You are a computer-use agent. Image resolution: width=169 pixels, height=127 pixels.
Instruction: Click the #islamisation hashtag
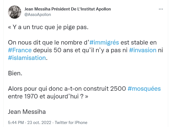coord(26,58)
